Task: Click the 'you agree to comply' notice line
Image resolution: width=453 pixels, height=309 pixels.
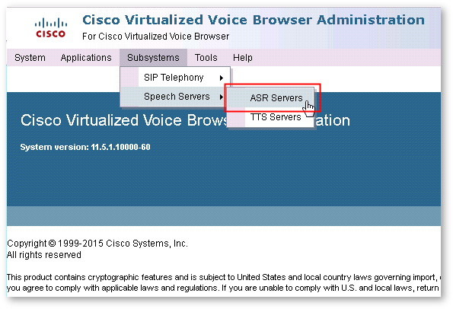Action: point(223,288)
